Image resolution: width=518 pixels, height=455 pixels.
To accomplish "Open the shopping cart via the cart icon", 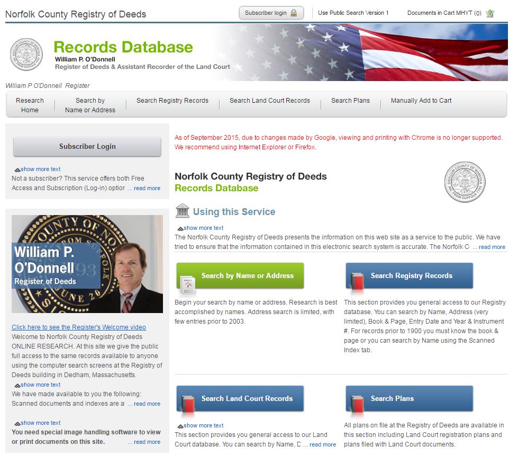I will tap(489, 13).
